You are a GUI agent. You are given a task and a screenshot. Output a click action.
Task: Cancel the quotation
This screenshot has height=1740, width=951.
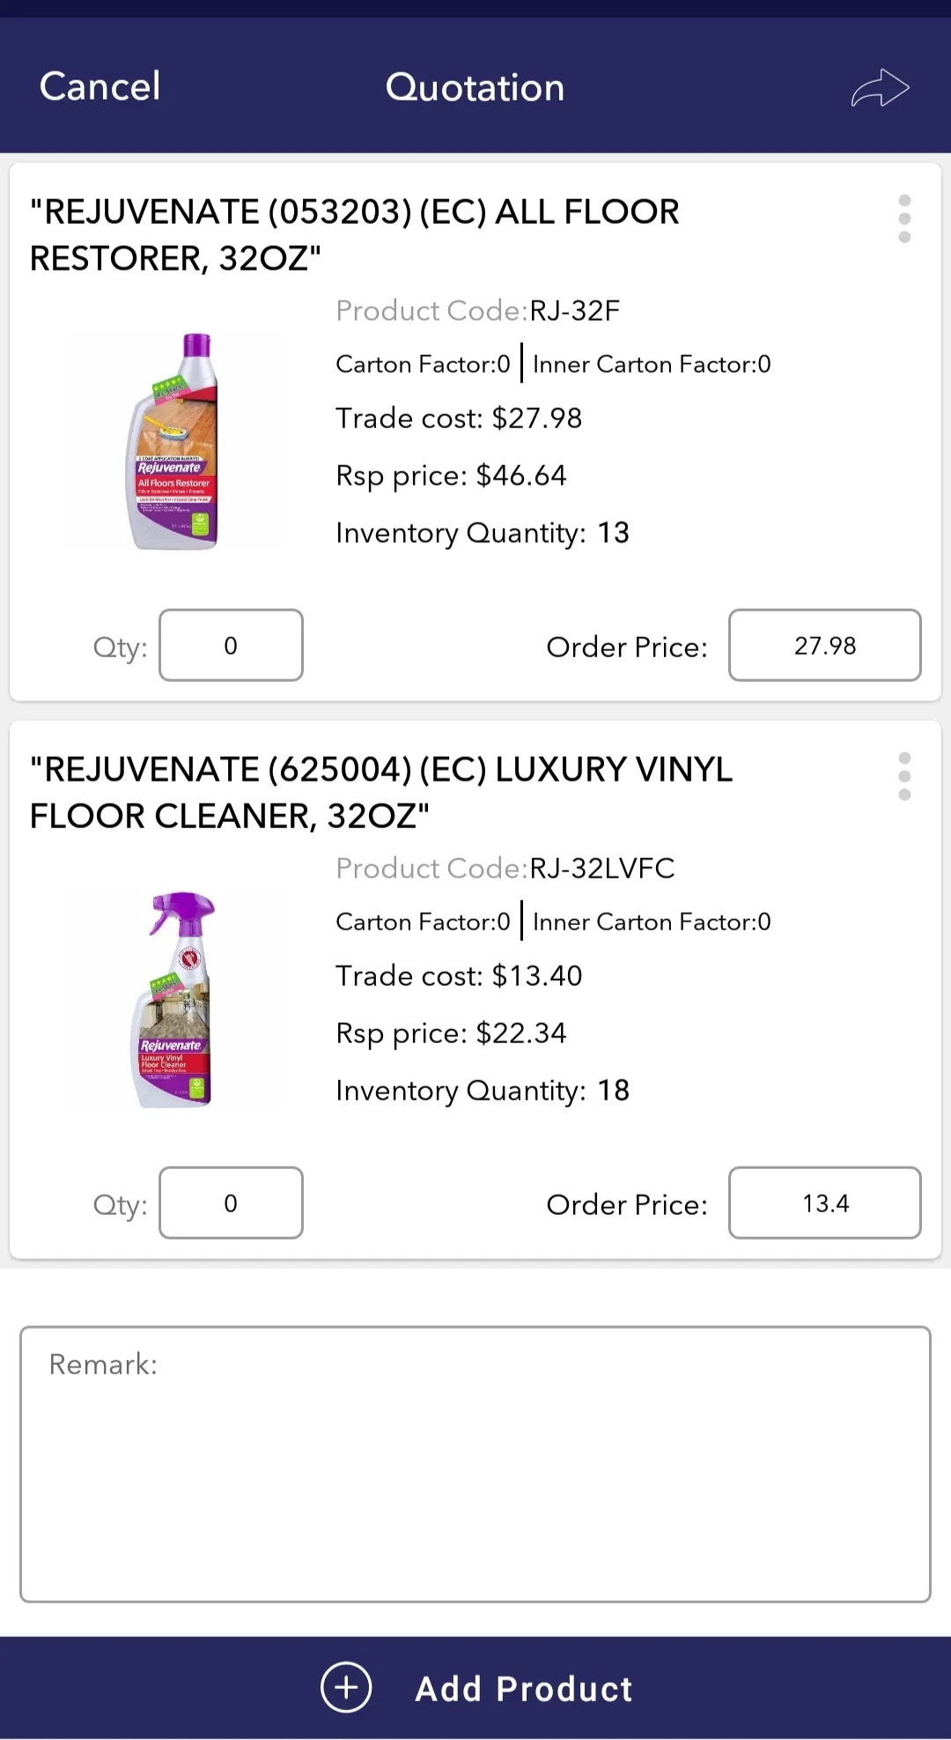pyautogui.click(x=100, y=86)
